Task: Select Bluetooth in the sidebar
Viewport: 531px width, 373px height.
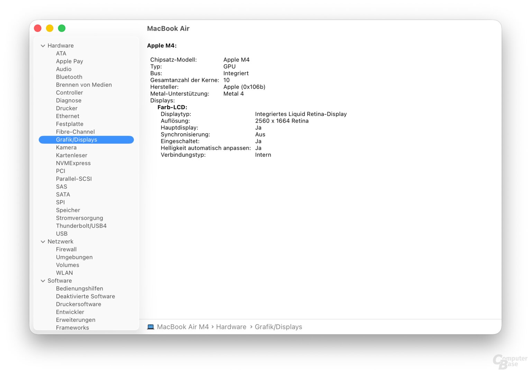Action: (69, 77)
